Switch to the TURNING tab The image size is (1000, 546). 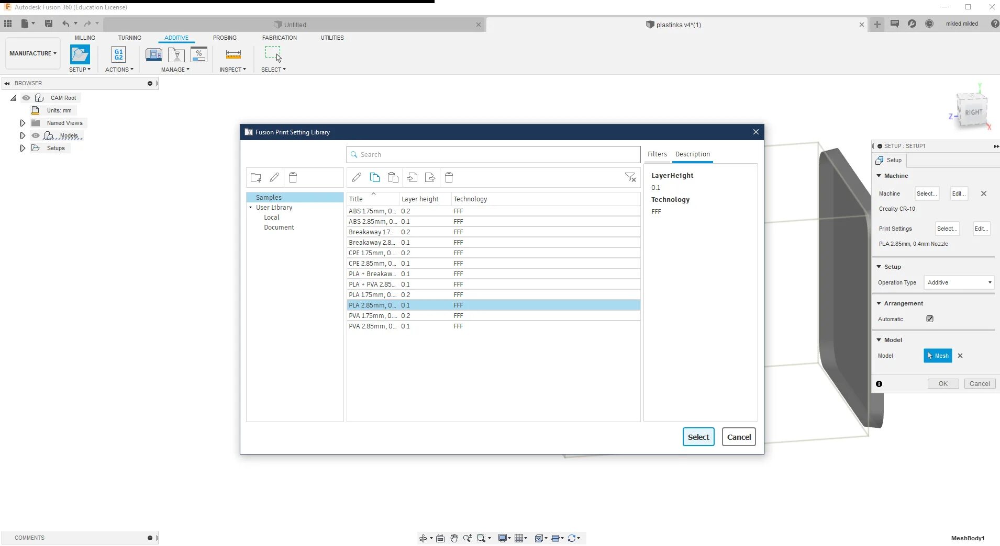pyautogui.click(x=129, y=38)
